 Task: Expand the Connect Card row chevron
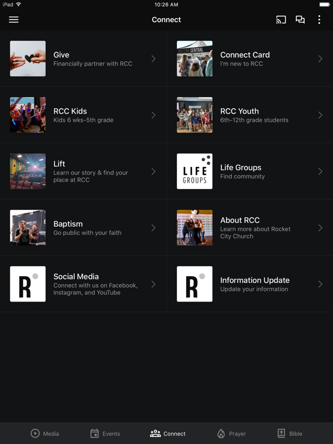pyautogui.click(x=320, y=58)
